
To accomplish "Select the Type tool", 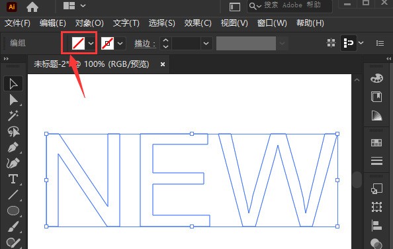I will pos(13,179).
